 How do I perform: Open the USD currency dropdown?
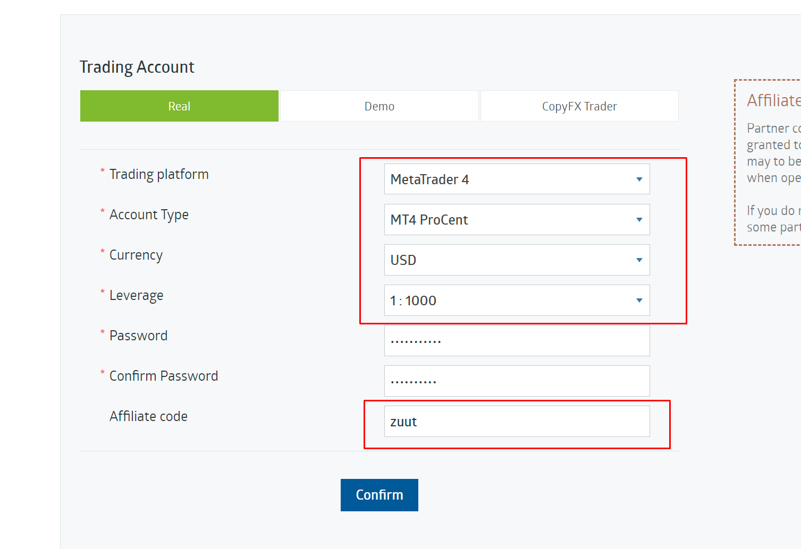[516, 260]
